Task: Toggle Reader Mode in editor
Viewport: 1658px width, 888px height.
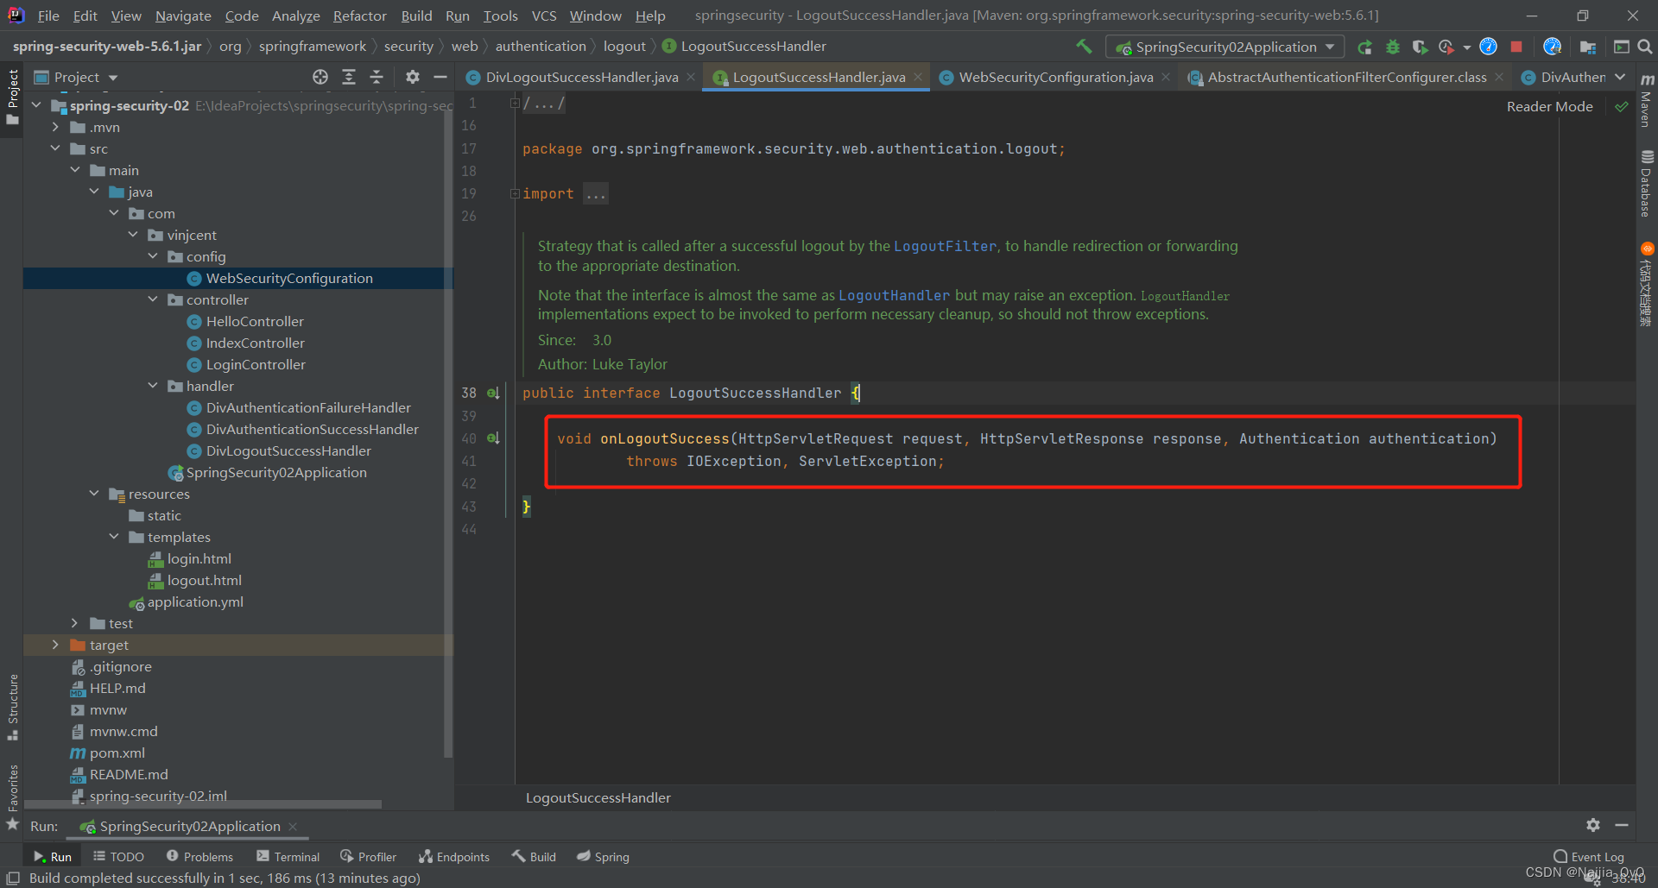Action: [x=1549, y=106]
